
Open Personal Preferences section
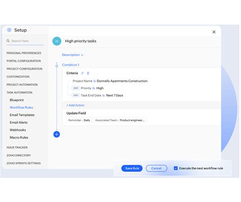(x=24, y=53)
